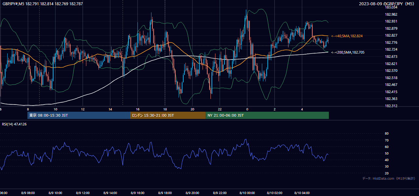The image size is (419, 196).
Task: Click hour label 8 under price chart
Action: pos(28,109)
